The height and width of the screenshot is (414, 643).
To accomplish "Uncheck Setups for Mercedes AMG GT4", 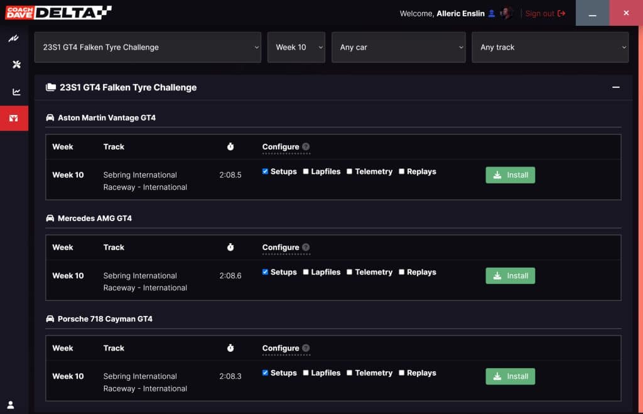I will coord(265,272).
